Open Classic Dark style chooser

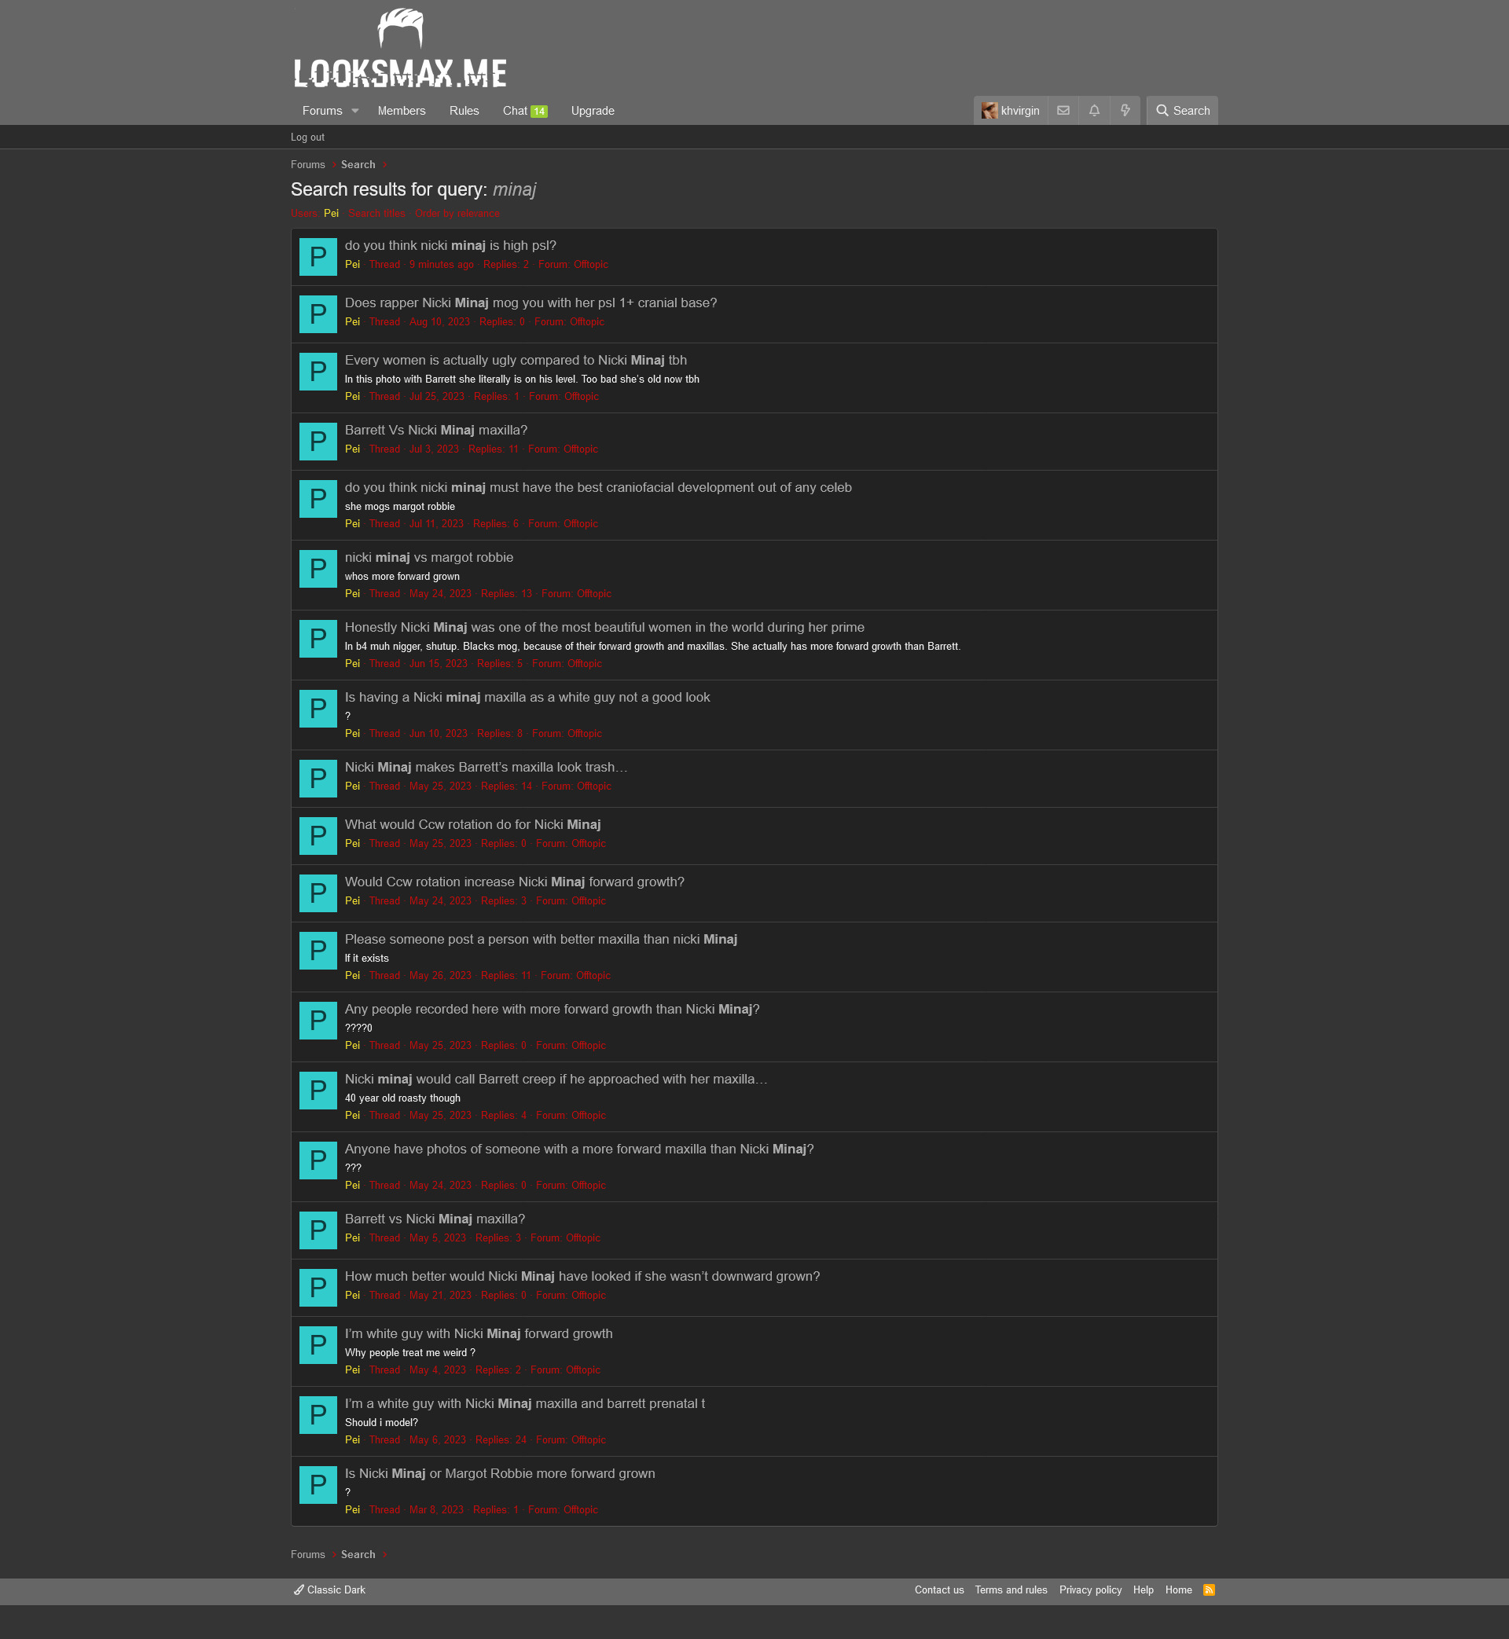pyautogui.click(x=329, y=1589)
